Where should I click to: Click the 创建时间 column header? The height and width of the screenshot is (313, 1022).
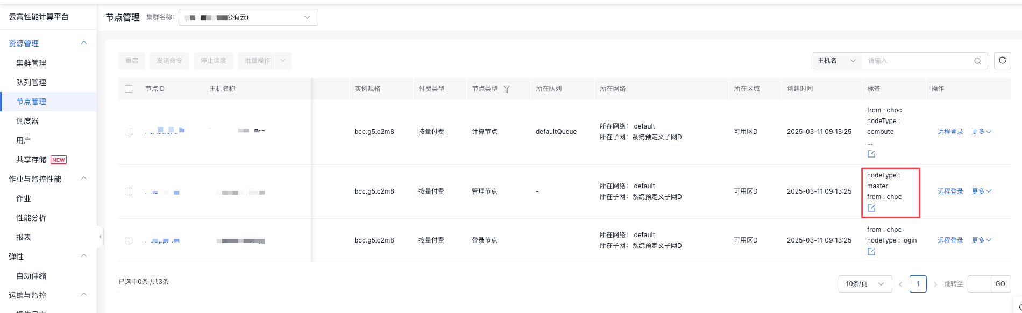(800, 89)
